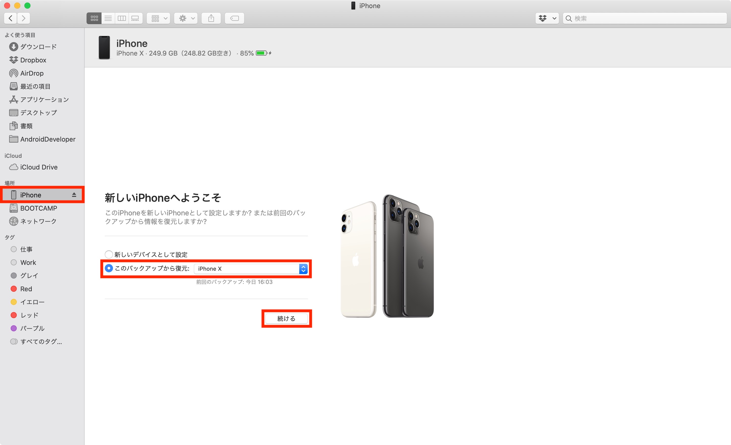Click the gallery view icon in toolbar

136,18
